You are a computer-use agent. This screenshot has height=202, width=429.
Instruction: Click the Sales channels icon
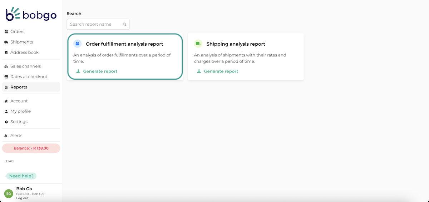6,66
